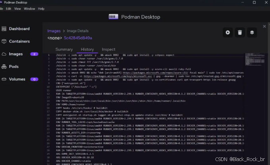Click line 'ENV RUNNER_TOOL_CACHE=/opt/hostedtoolcache'
Screen dimensions: 270x165
(85, 122)
